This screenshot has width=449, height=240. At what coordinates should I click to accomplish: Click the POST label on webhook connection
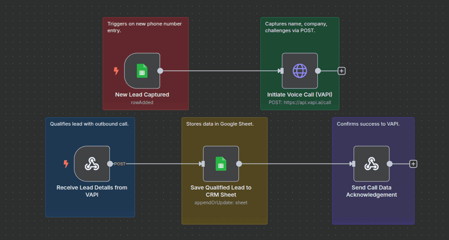pos(120,164)
